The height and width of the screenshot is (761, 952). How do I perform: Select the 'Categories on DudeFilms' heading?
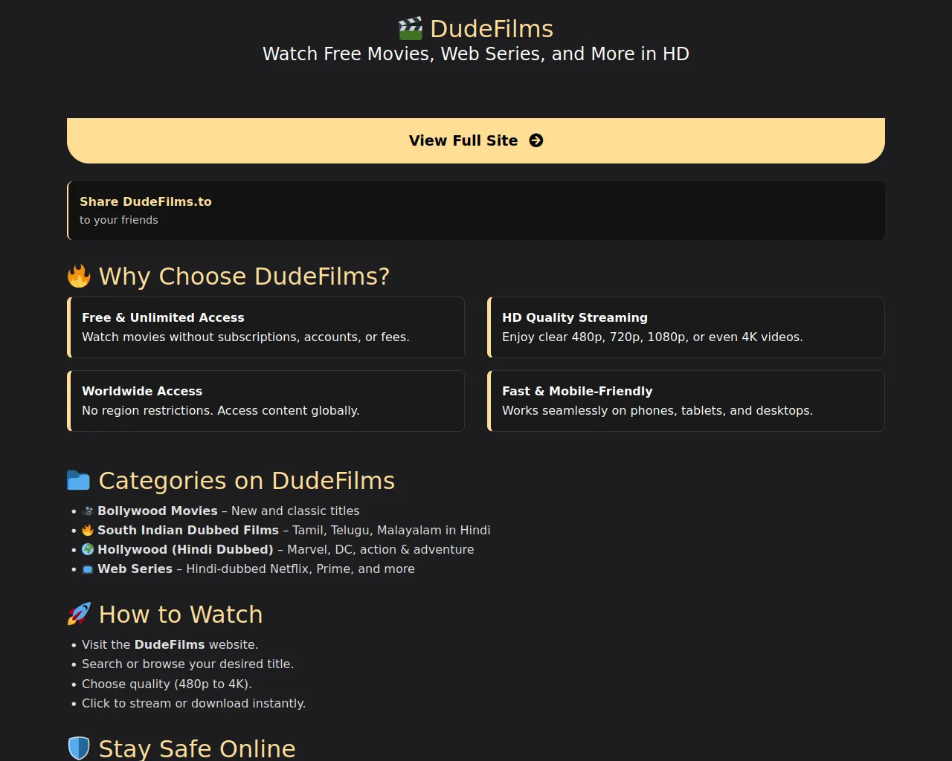[x=247, y=481]
